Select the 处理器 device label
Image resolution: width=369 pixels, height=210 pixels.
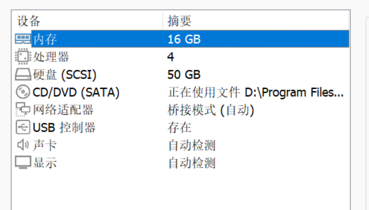pyautogui.click(x=51, y=57)
